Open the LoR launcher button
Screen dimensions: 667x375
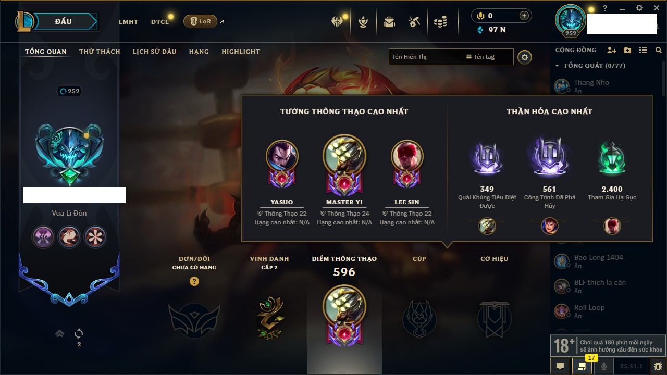(x=200, y=21)
